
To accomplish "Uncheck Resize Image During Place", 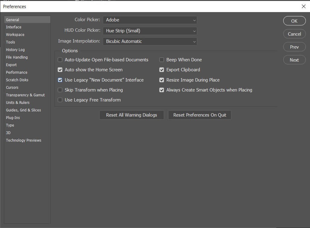I will pyautogui.click(x=162, y=80).
